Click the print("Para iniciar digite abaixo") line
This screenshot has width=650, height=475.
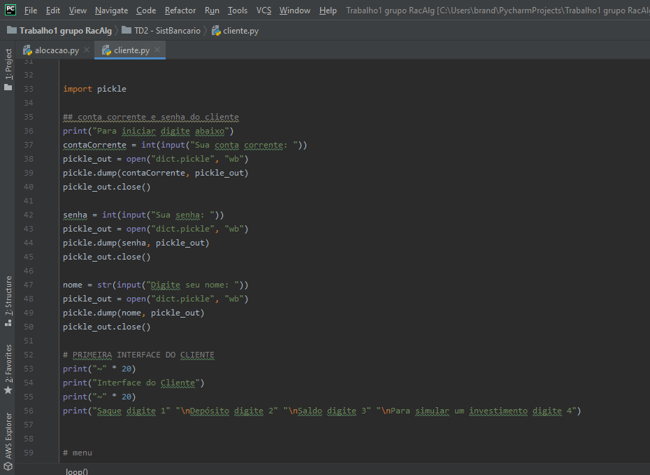(x=148, y=131)
